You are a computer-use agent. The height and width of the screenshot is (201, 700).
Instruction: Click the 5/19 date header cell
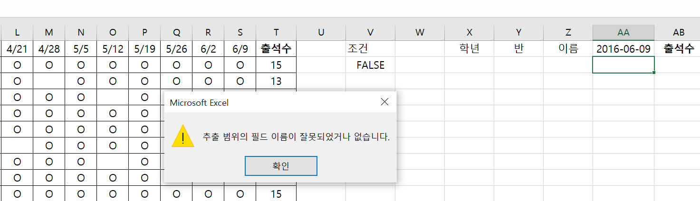[x=144, y=49]
